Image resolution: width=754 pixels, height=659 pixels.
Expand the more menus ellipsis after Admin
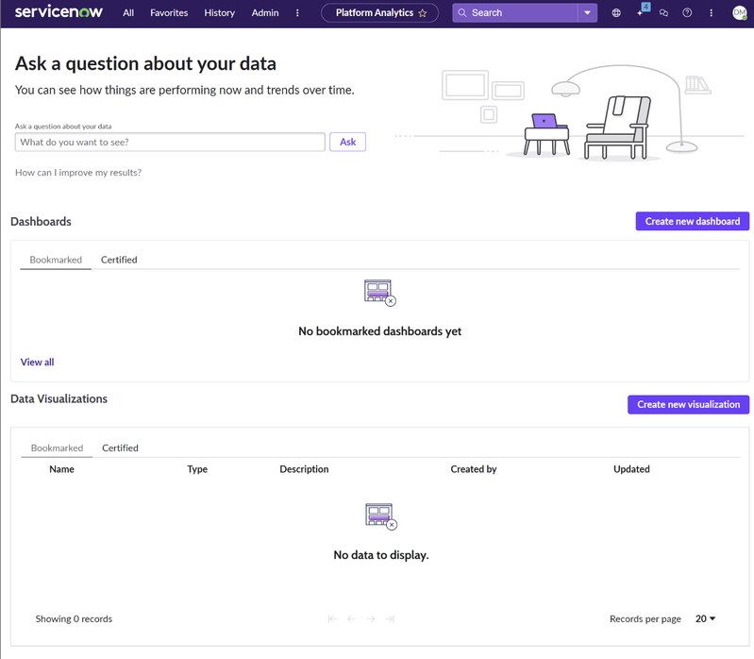pos(297,13)
